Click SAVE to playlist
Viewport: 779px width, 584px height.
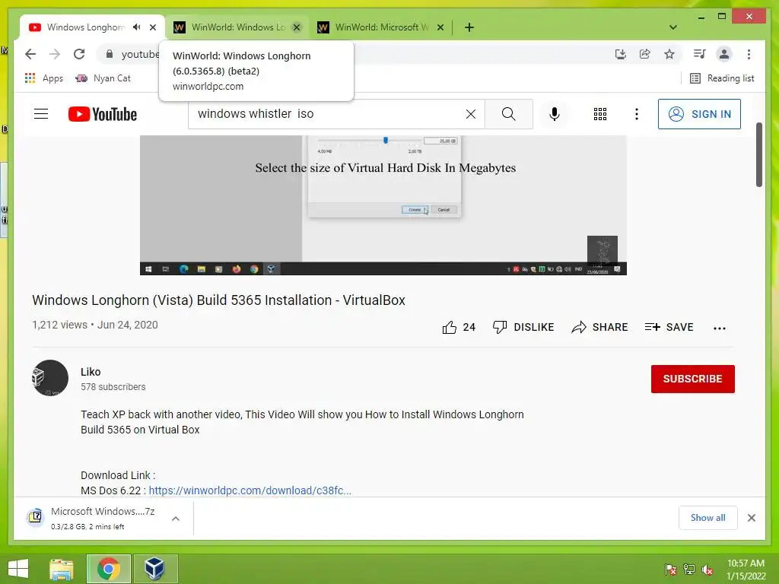(669, 327)
